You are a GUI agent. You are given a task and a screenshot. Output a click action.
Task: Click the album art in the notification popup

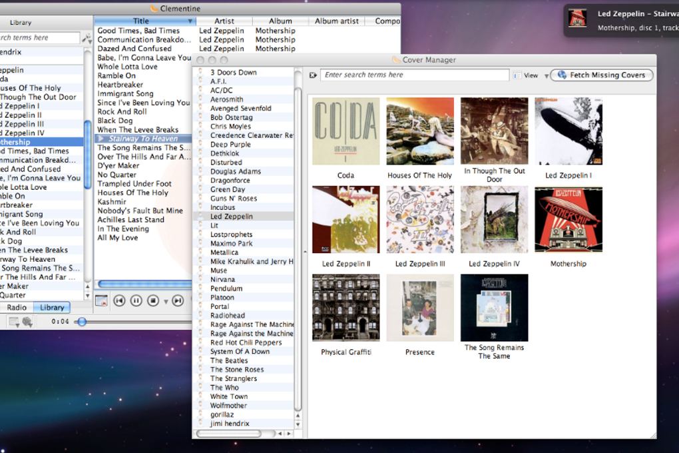[578, 19]
